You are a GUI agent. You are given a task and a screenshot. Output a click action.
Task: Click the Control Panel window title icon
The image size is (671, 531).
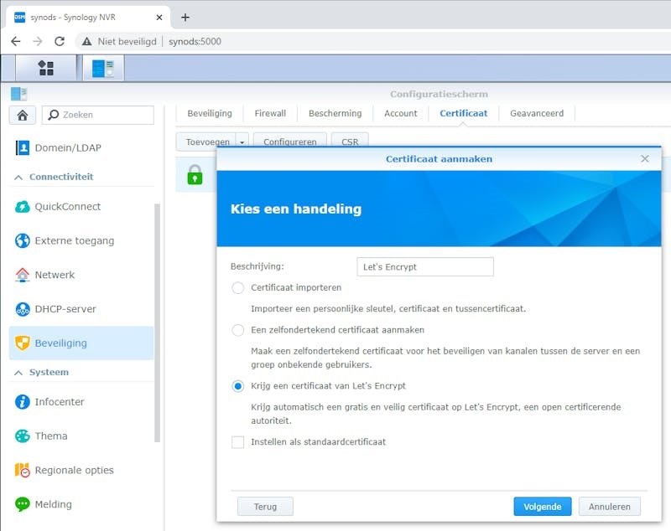18,94
